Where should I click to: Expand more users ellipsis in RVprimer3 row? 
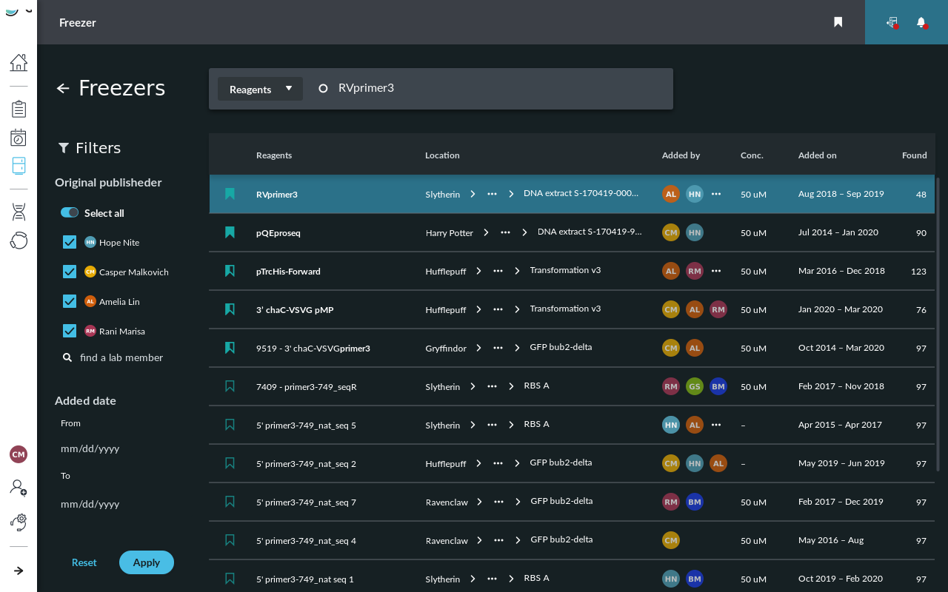click(715, 194)
